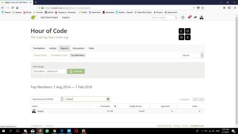Open the DTube bookmark
Screen dimensions: 238x134
(x=28, y=12)
